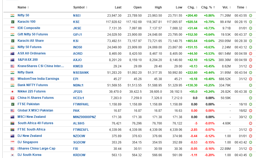Sort table by Chg. column
256x158 pixels.
pyautogui.click(x=192, y=7)
